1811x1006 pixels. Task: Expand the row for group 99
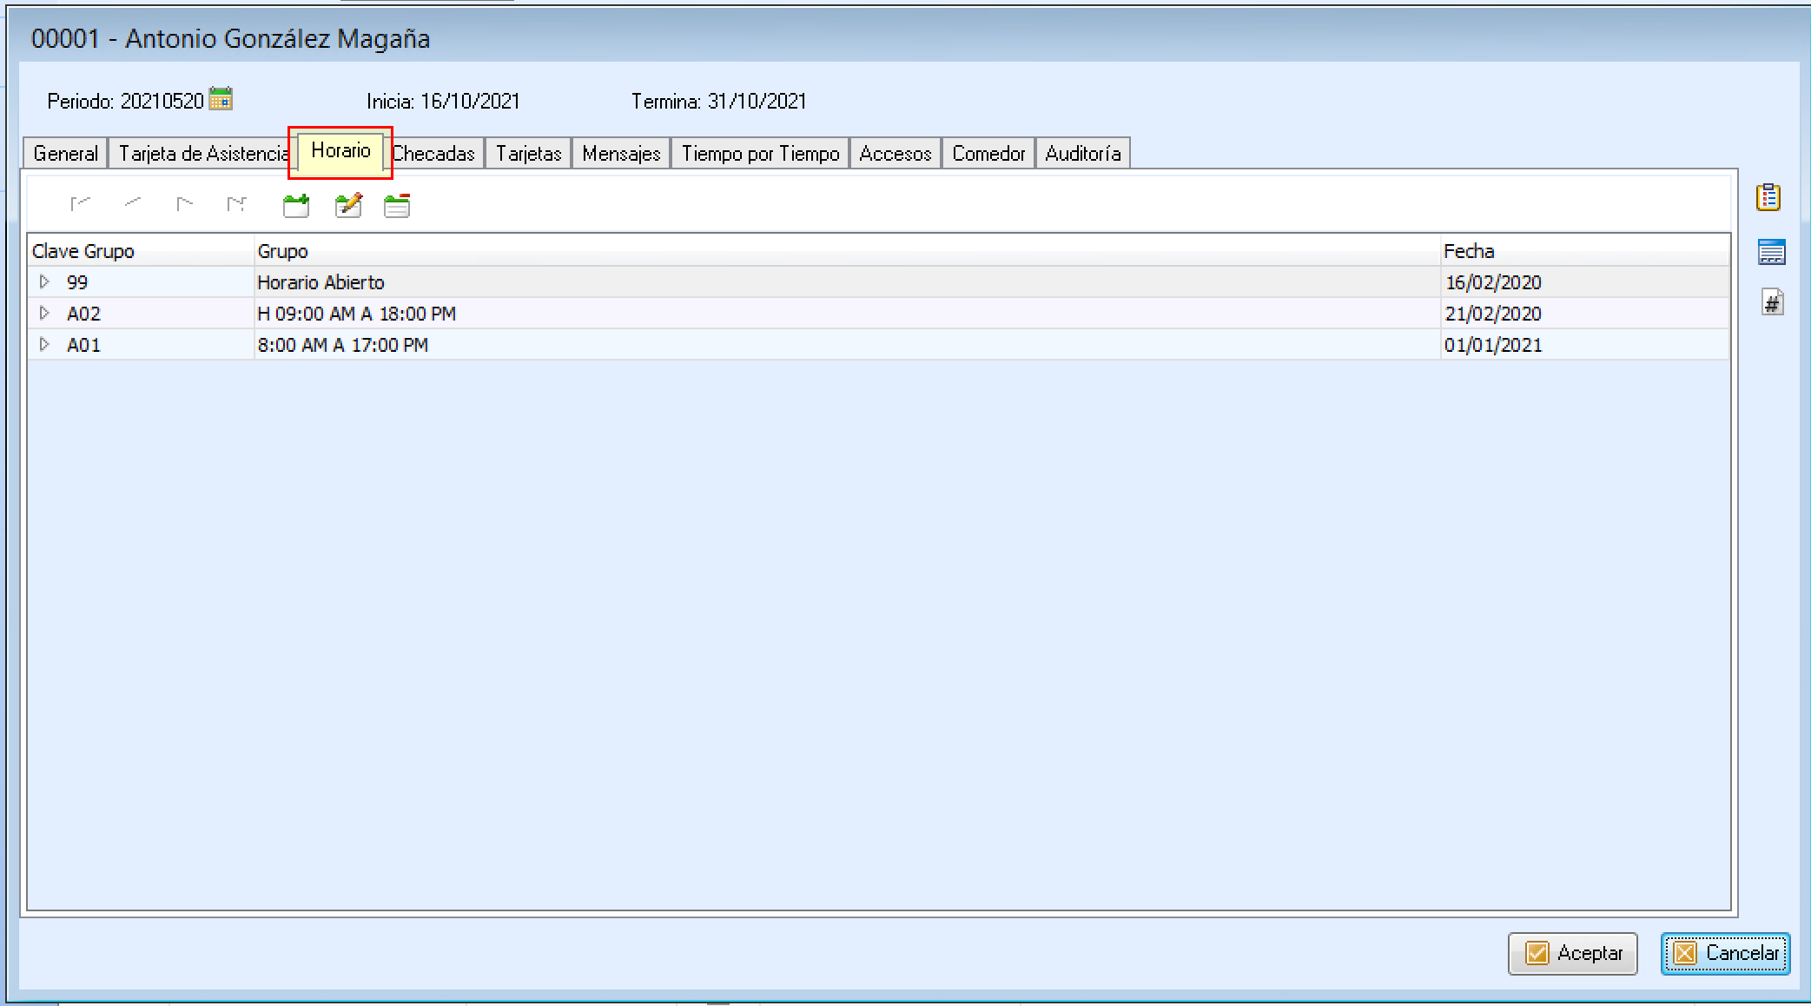click(44, 281)
